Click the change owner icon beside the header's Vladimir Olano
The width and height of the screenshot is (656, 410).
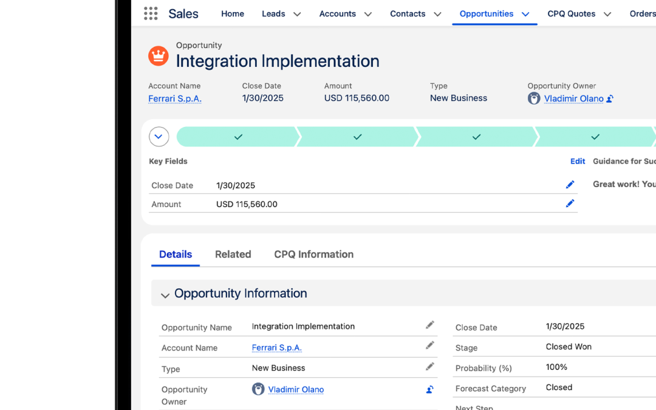[x=610, y=98]
